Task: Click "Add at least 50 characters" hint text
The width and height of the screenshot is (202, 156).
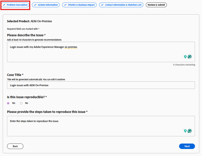Action: tap(34, 40)
